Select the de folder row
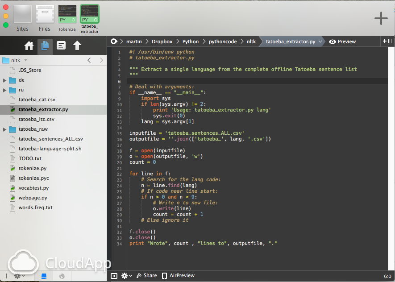395x282 pixels. pyautogui.click(x=54, y=80)
